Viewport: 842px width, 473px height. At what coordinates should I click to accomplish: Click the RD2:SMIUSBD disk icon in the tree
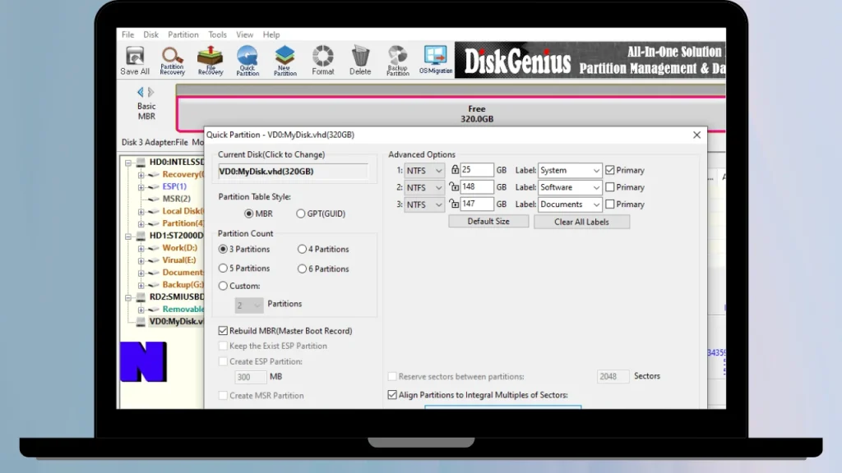pyautogui.click(x=141, y=297)
